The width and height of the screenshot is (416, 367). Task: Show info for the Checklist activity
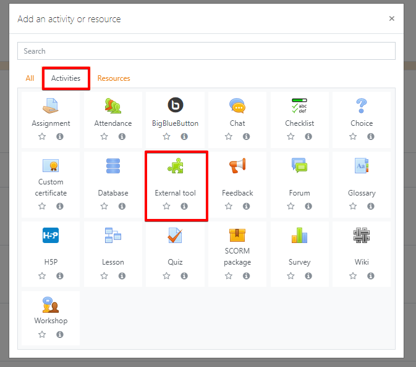308,137
